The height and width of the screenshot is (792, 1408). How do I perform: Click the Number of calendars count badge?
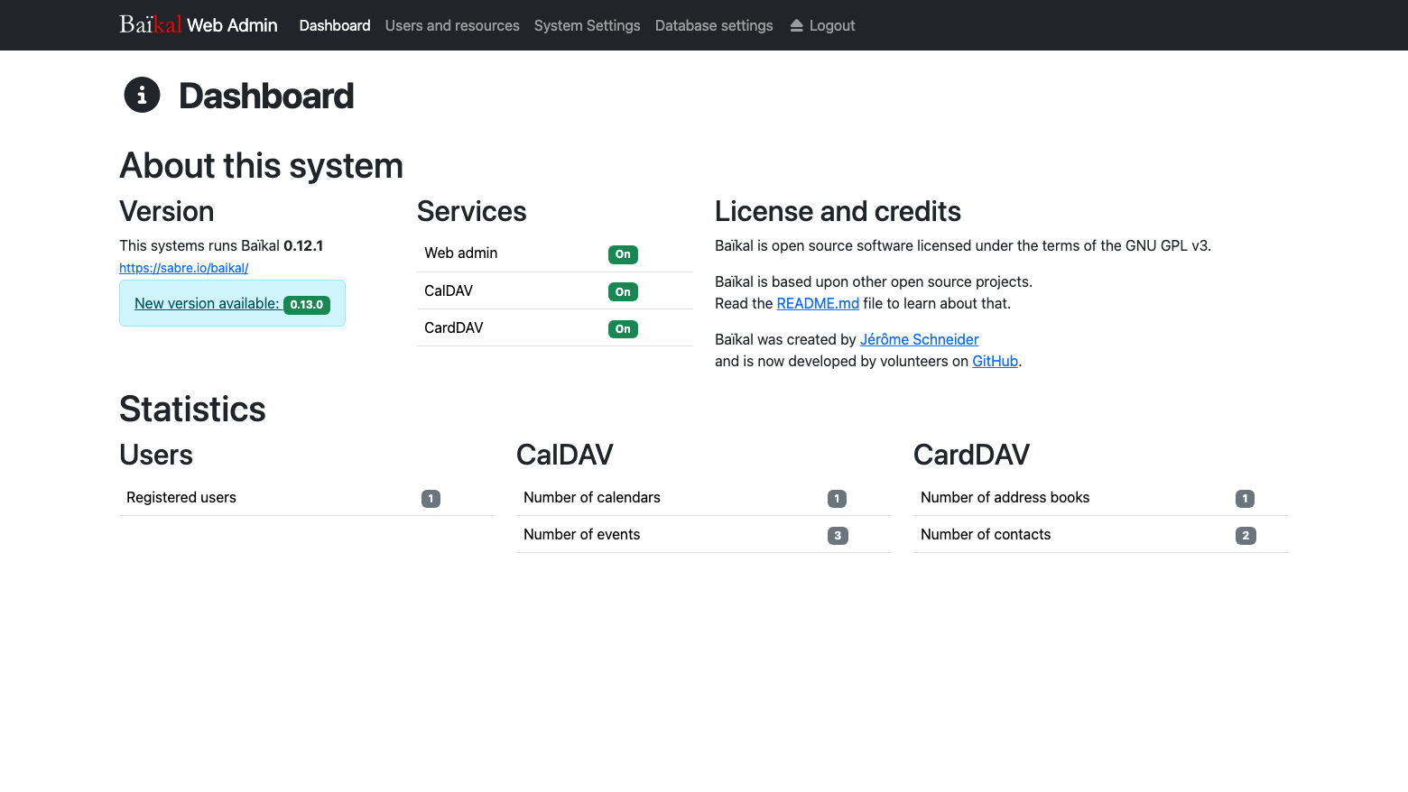(x=837, y=499)
